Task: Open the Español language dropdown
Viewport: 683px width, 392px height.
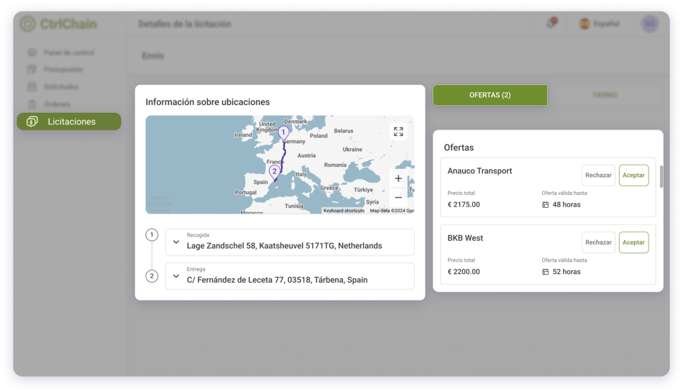Action: (600, 24)
